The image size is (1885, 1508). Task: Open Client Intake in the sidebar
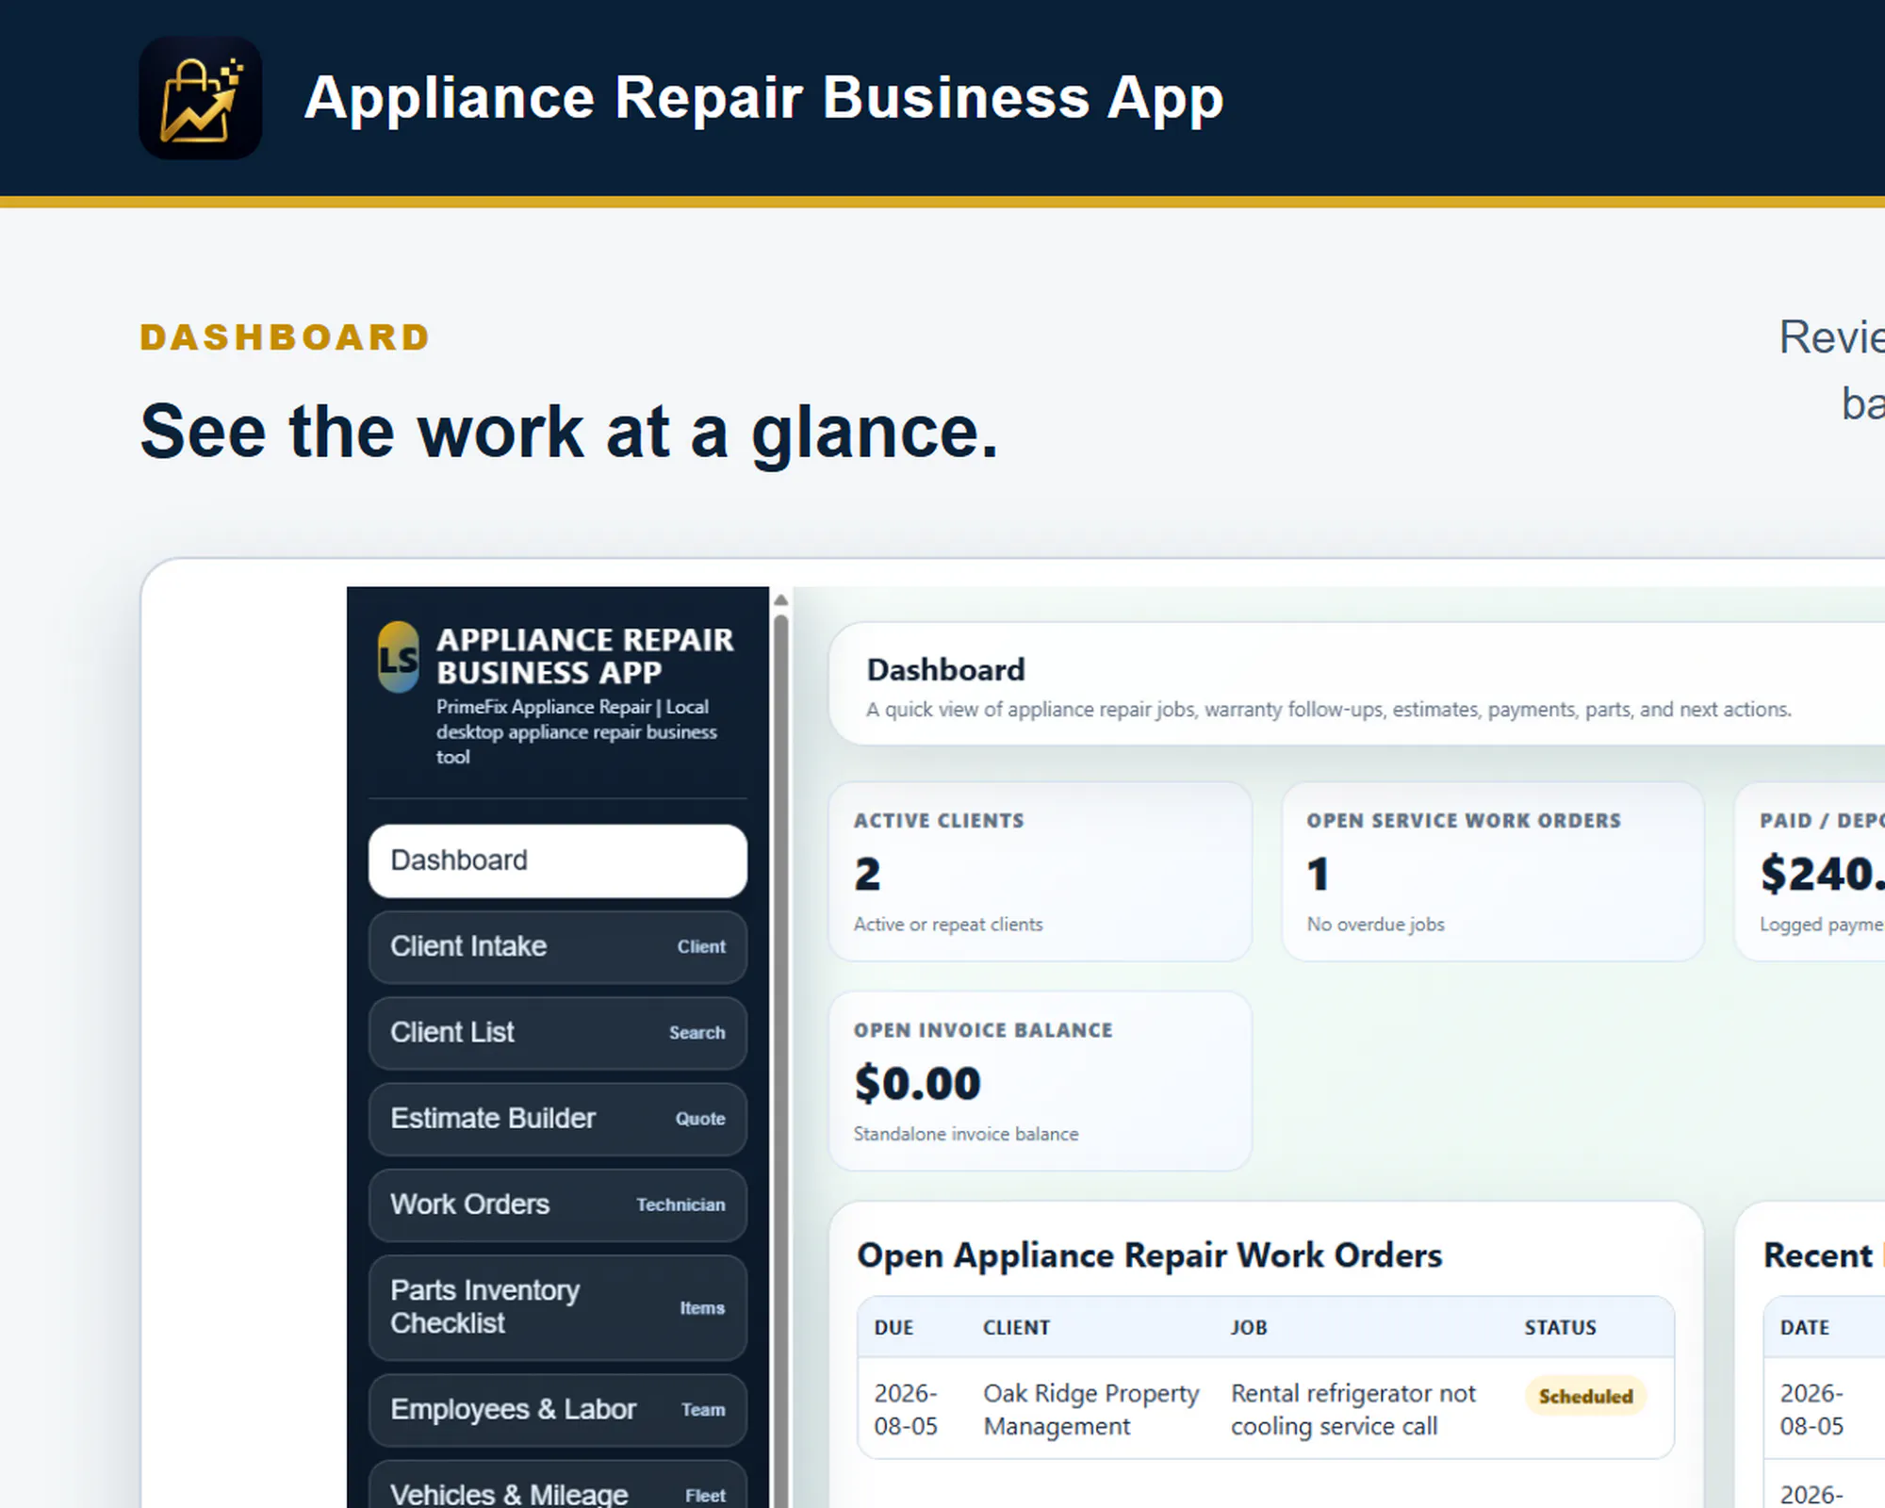[x=558, y=946]
